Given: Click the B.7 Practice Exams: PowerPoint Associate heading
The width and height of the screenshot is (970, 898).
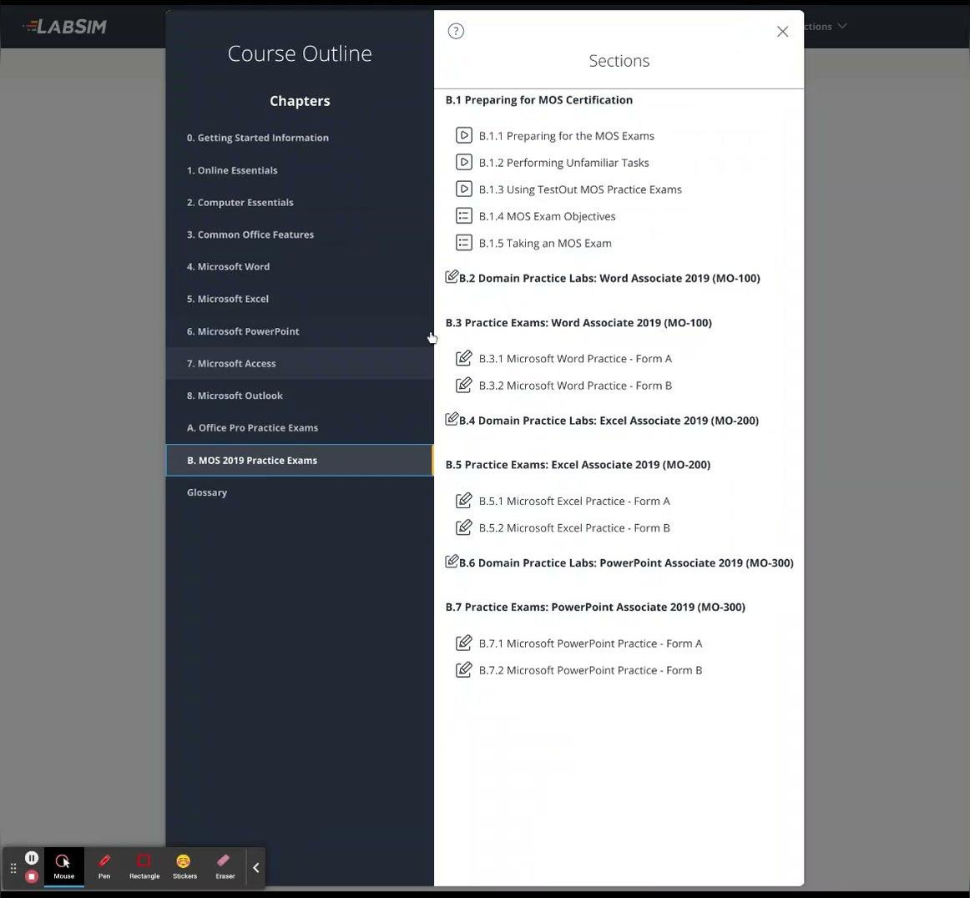Looking at the screenshot, I should 595,607.
